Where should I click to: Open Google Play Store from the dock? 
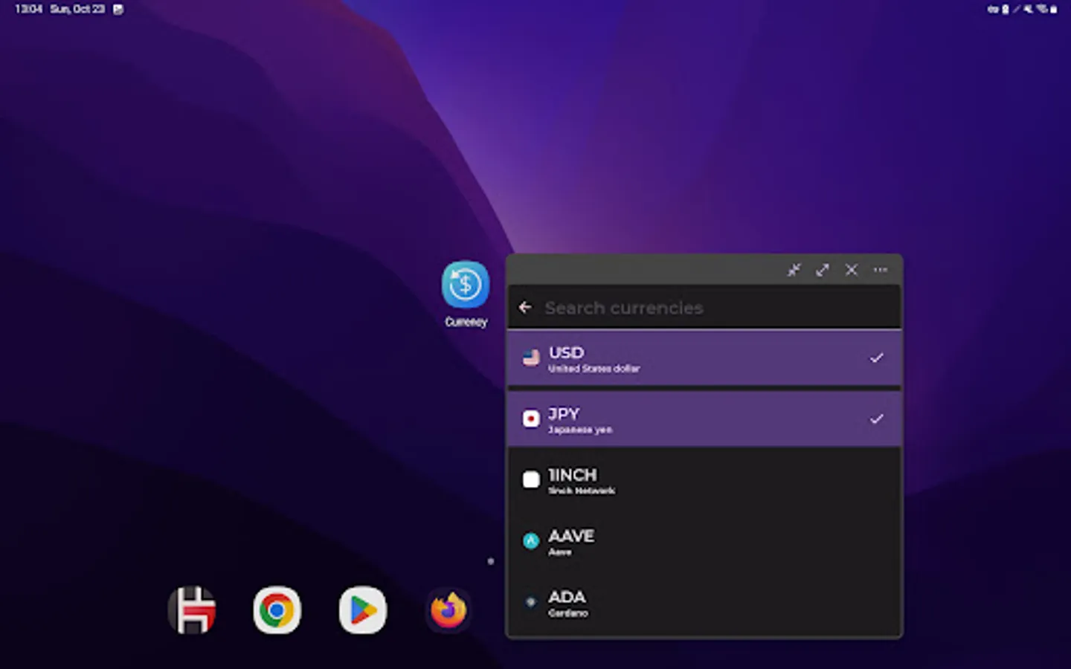(x=363, y=611)
